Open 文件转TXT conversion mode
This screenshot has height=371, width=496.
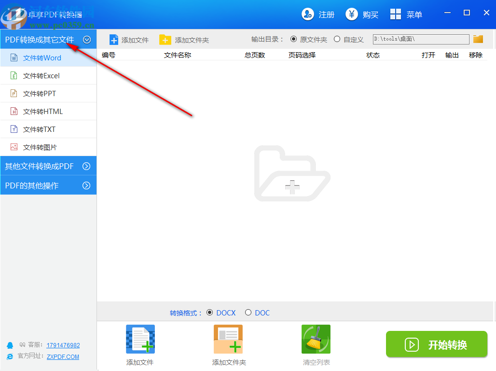(48, 129)
